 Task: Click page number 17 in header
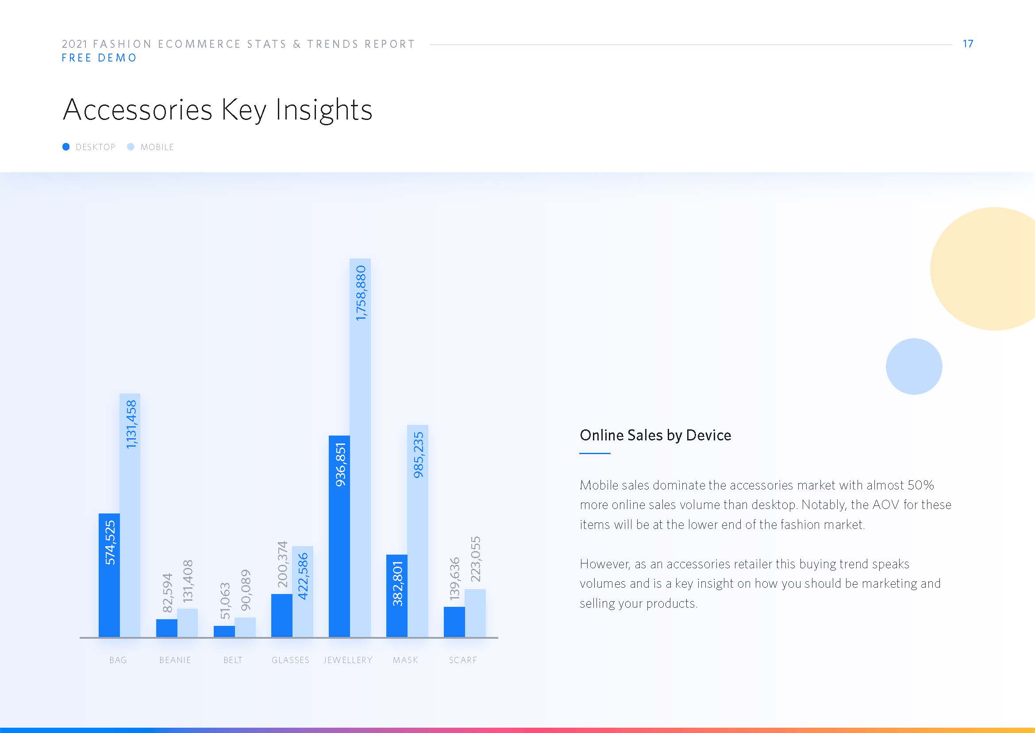pyautogui.click(x=968, y=44)
